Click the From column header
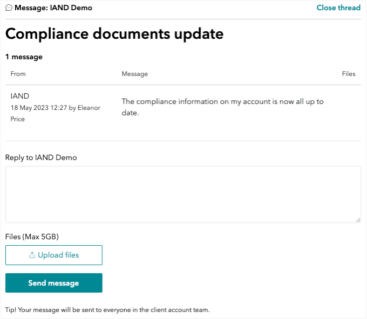Image resolution: width=367 pixels, height=319 pixels. [18, 74]
